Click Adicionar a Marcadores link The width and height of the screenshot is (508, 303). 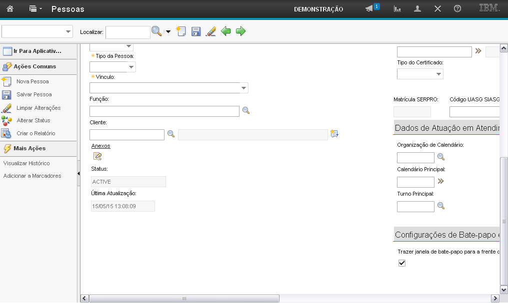[x=32, y=176]
